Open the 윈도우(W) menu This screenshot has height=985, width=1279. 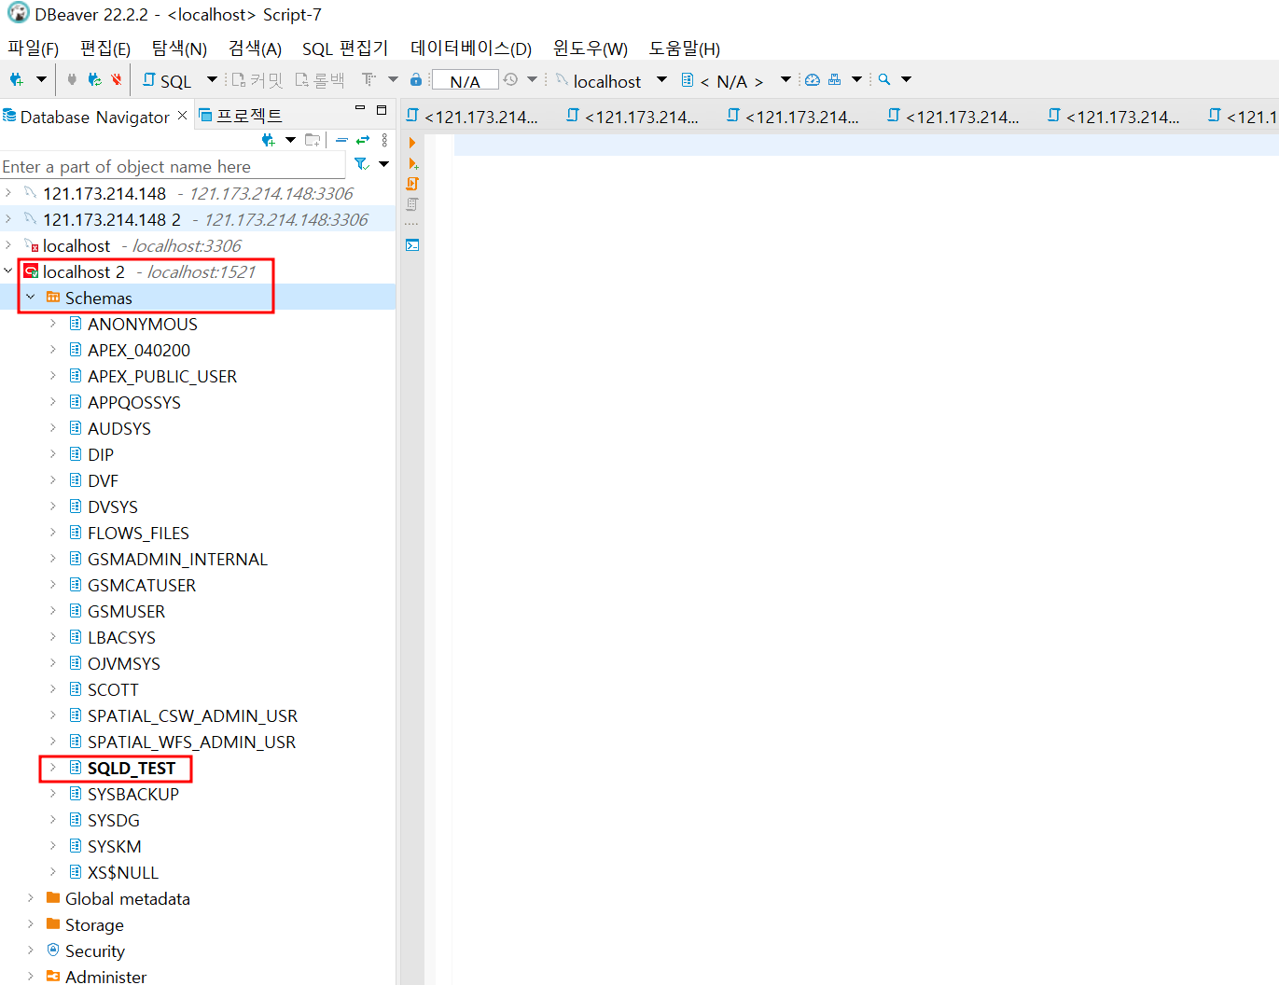[x=591, y=49]
